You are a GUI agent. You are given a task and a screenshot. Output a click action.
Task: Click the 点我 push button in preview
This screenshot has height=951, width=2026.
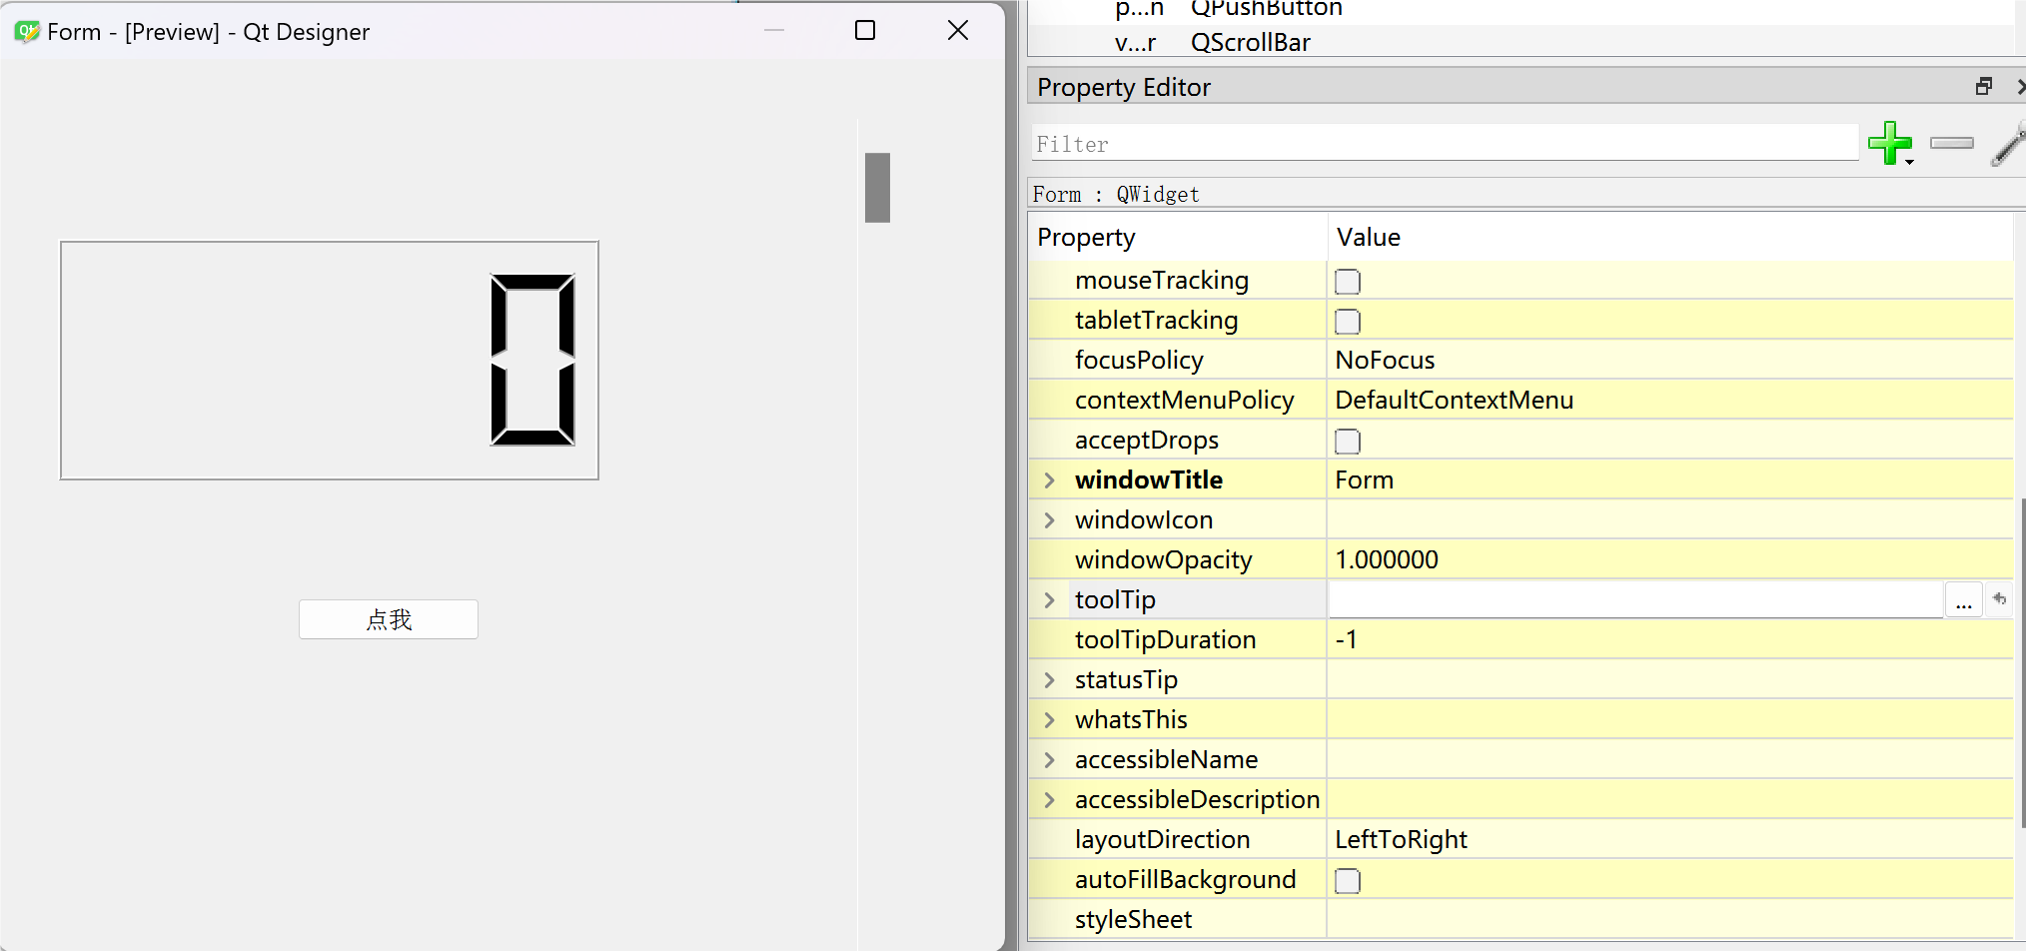click(389, 619)
